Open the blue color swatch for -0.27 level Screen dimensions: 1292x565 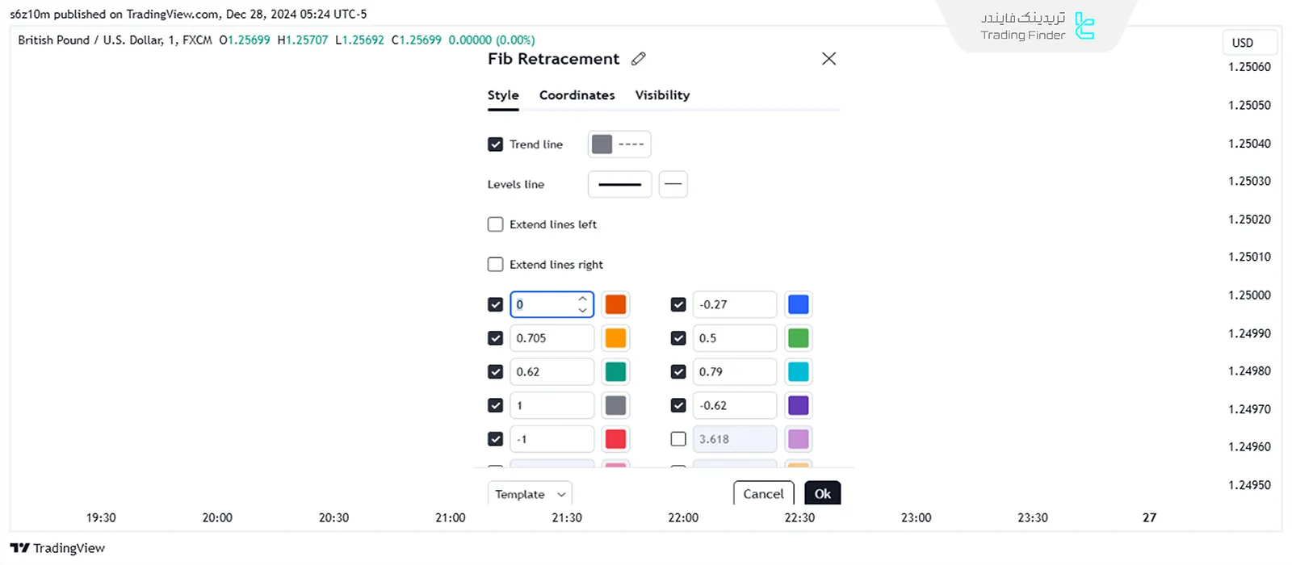coord(798,304)
